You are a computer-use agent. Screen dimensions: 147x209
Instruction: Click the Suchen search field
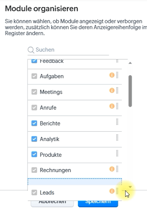click(68, 50)
